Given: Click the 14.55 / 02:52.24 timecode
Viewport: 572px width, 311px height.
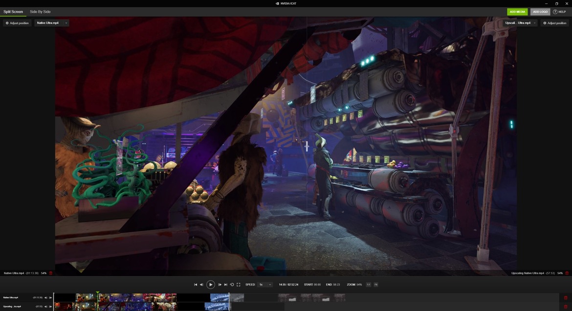Looking at the screenshot, I should tap(288, 285).
